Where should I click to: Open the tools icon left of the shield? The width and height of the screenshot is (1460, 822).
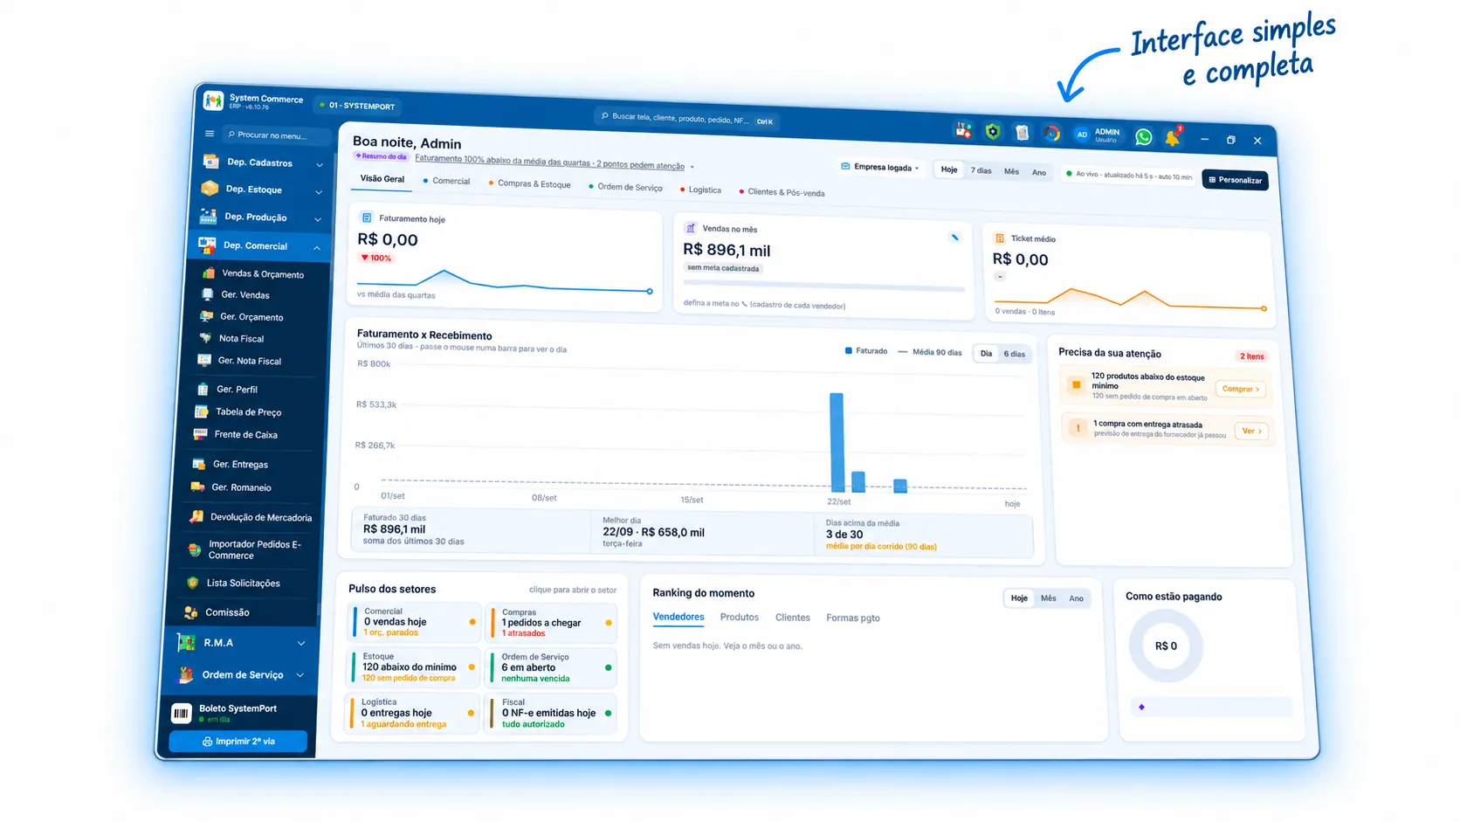coord(963,131)
